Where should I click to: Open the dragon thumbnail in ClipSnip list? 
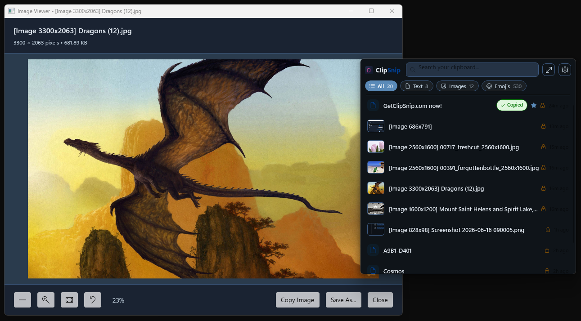click(x=376, y=188)
